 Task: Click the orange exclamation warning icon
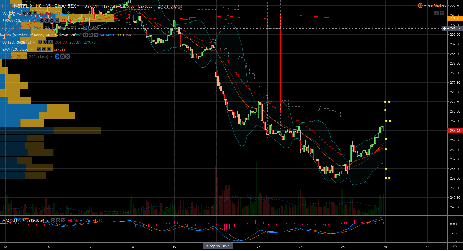420,5
